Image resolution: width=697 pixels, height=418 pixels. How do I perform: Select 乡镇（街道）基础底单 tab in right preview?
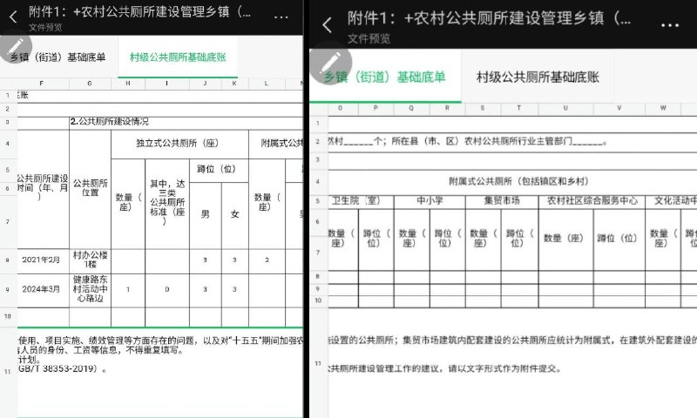coord(385,77)
